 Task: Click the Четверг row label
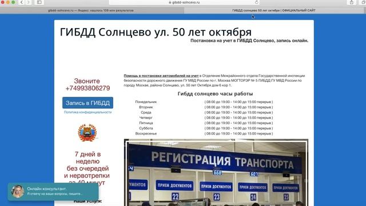coord(146,118)
